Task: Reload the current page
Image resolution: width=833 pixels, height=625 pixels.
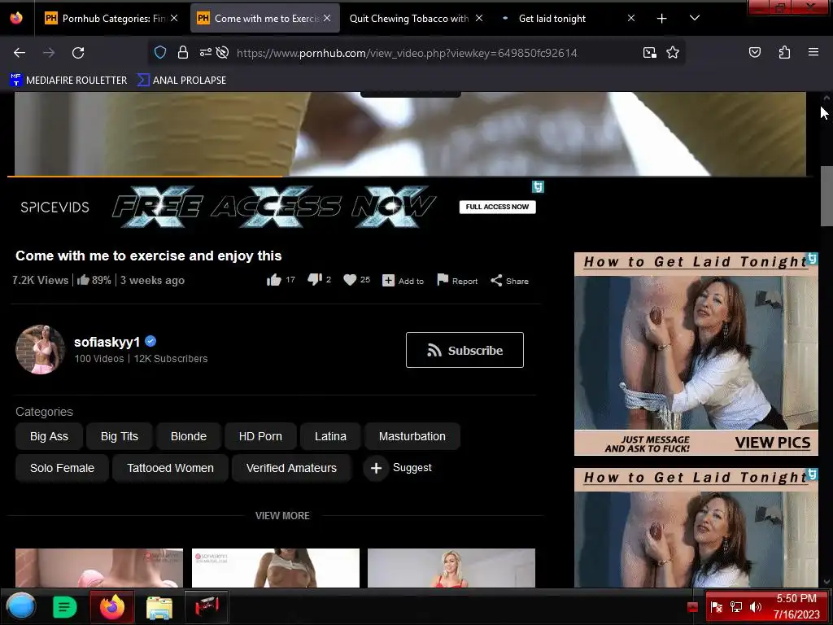Action: point(78,53)
